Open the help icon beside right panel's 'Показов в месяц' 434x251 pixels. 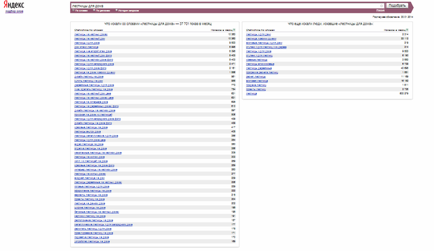(x=407, y=30)
